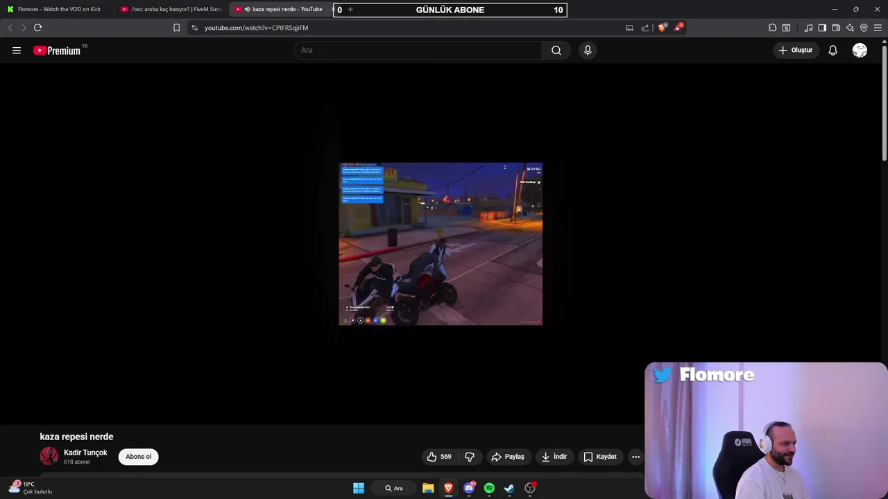The image size is (888, 499).
Task: Click the Paylaş share button
Action: 508,457
